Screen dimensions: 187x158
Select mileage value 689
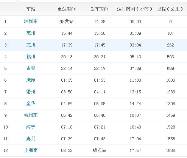coord(170,68)
